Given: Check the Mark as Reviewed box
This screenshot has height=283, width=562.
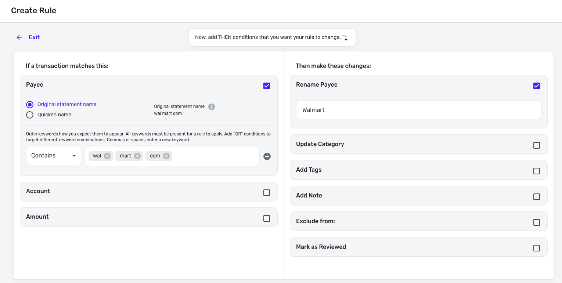Looking at the screenshot, I should tap(536, 248).
